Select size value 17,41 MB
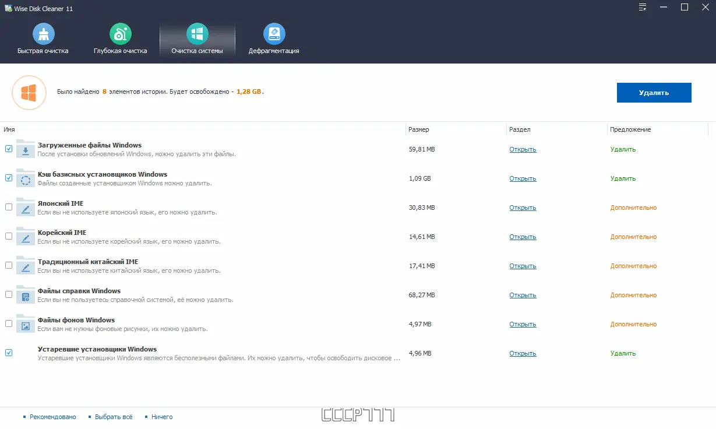 [x=422, y=266]
